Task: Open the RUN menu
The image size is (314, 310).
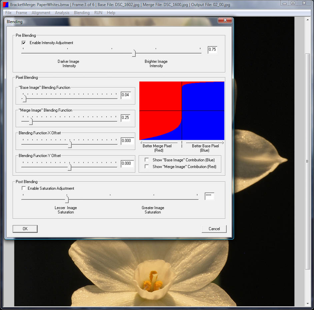Action: pos(98,13)
